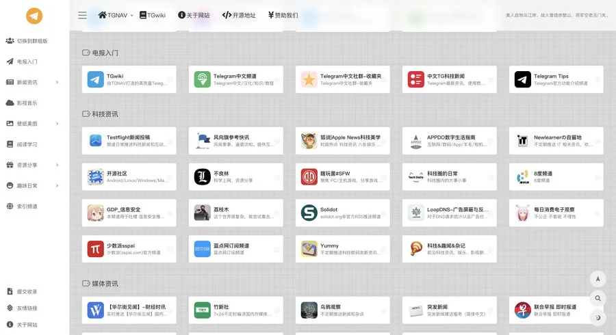Open the 狐说Apple News fox icon
This screenshot has height=335, width=616.
(x=309, y=141)
